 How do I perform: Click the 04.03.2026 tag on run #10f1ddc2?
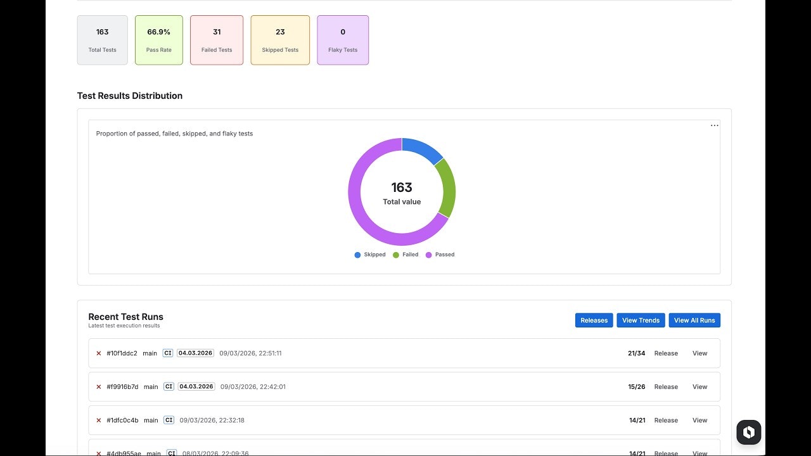coord(195,353)
